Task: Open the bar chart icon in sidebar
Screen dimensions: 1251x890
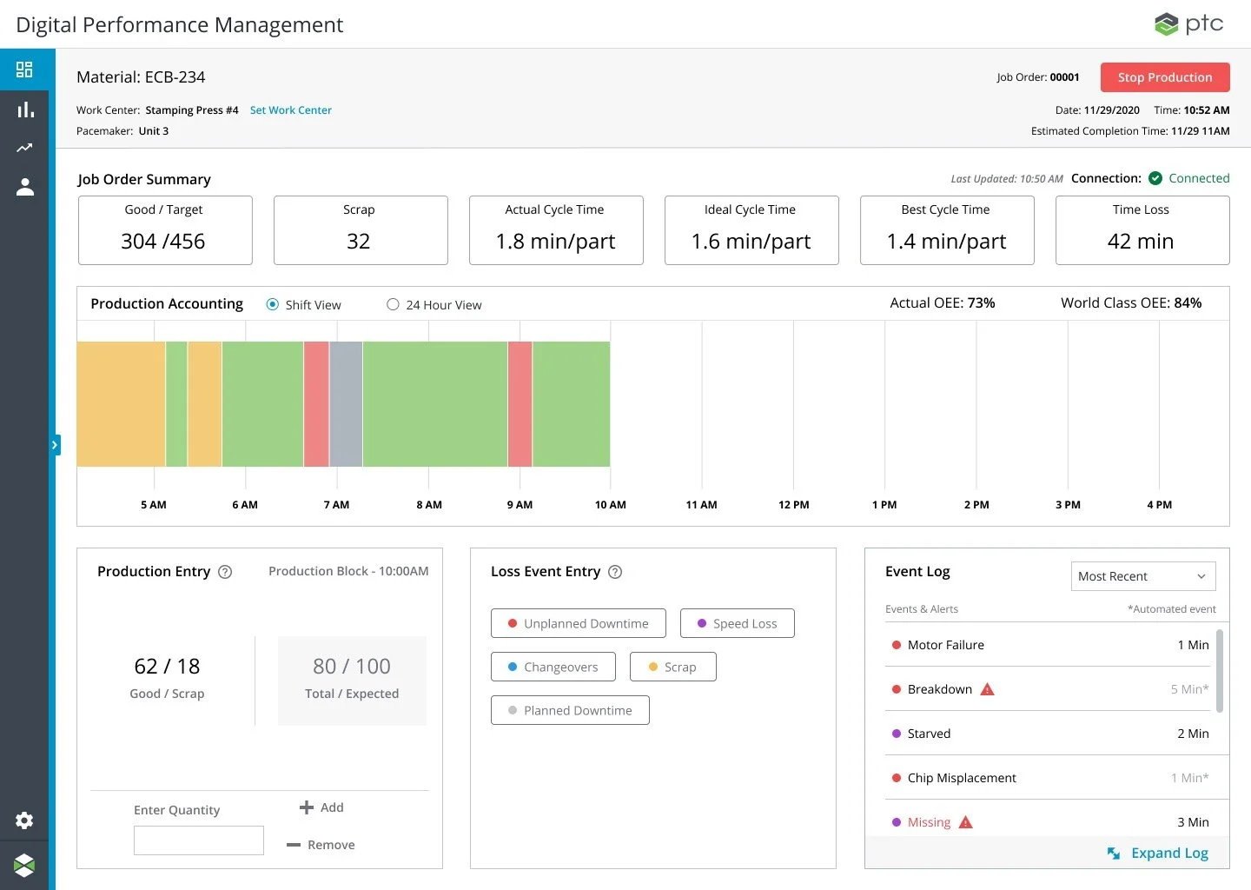Action: coord(25,110)
